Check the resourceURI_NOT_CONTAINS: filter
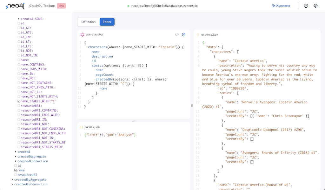The width and height of the screenshot is (325, 190). pos(19,129)
